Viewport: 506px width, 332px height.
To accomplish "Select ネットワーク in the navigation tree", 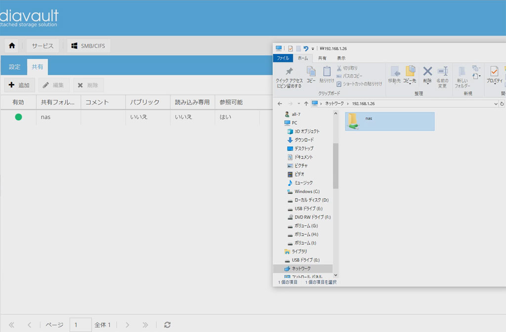I will (301, 268).
